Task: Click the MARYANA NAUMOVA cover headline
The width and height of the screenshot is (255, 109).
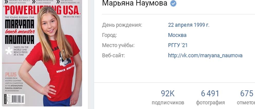Action: (20, 32)
